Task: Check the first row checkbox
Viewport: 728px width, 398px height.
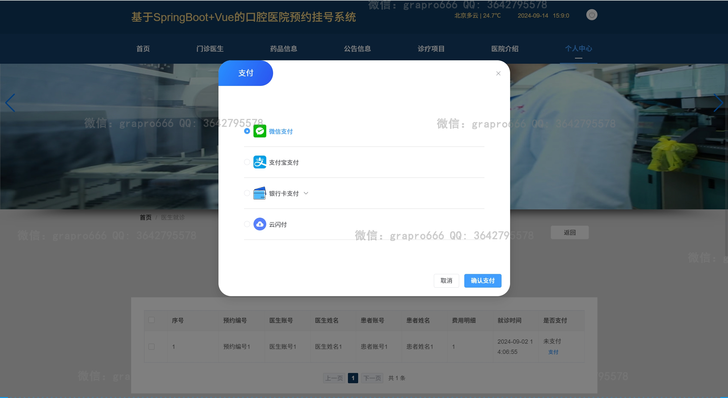Action: click(152, 347)
